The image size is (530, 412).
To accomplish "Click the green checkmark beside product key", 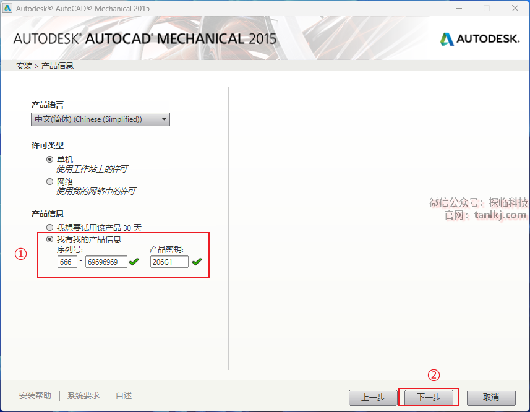I will [197, 262].
